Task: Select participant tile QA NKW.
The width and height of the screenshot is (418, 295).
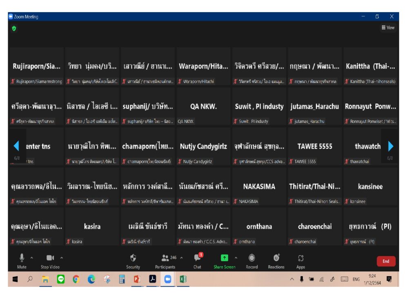Action: pyautogui.click(x=203, y=106)
